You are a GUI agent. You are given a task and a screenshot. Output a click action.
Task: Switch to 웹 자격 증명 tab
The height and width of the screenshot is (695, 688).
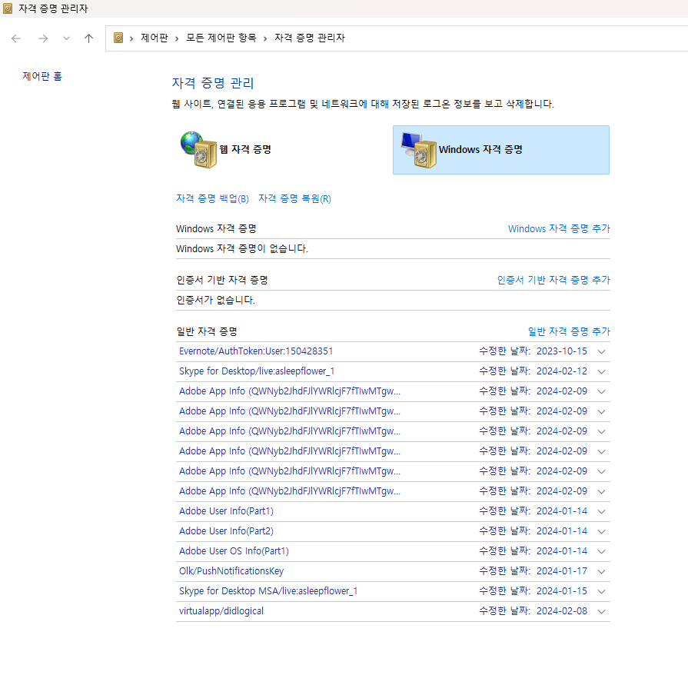[245, 149]
